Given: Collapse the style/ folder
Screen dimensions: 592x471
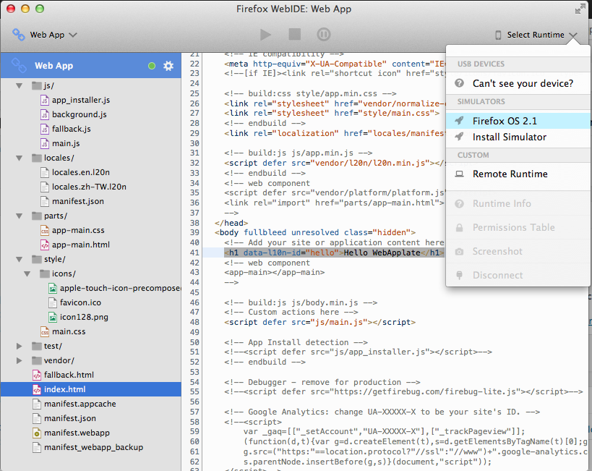Looking at the screenshot, I should tap(20, 259).
